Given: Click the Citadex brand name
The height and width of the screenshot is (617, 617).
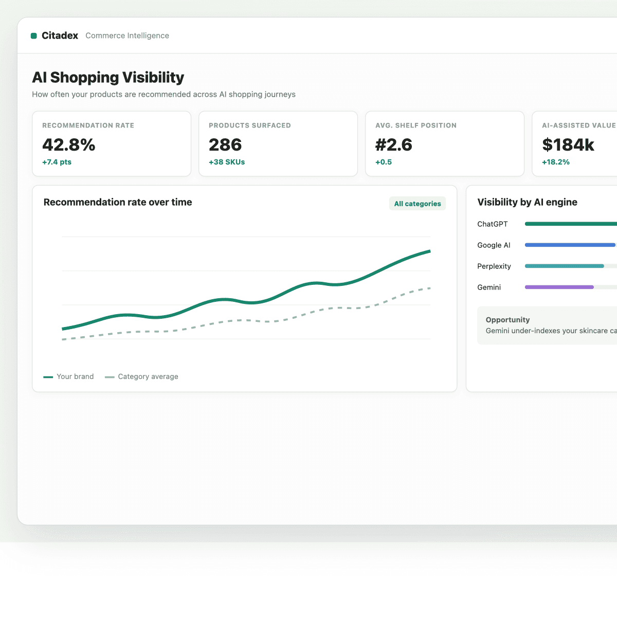Looking at the screenshot, I should [x=60, y=35].
